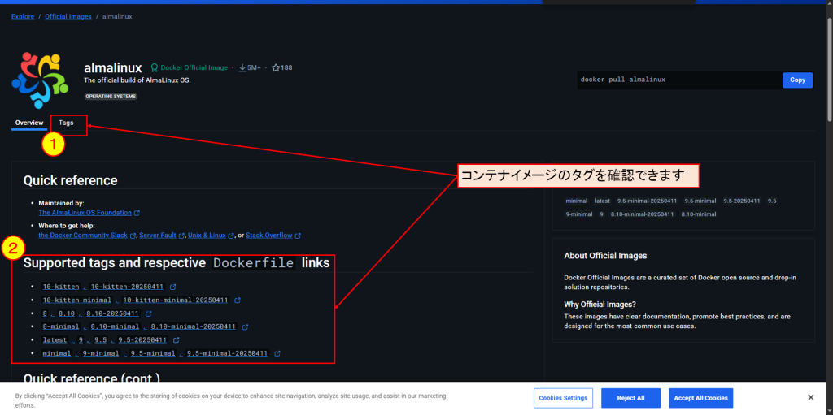833x415 pixels.
Task: Open the Server Fault link
Action: coord(158,235)
